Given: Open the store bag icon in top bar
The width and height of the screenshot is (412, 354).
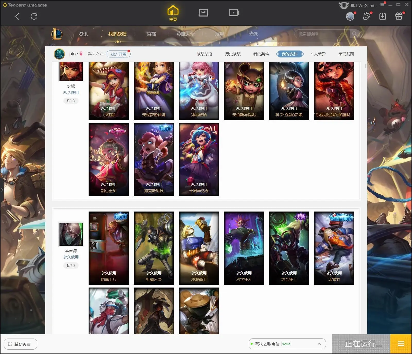Looking at the screenshot, I should click(203, 13).
